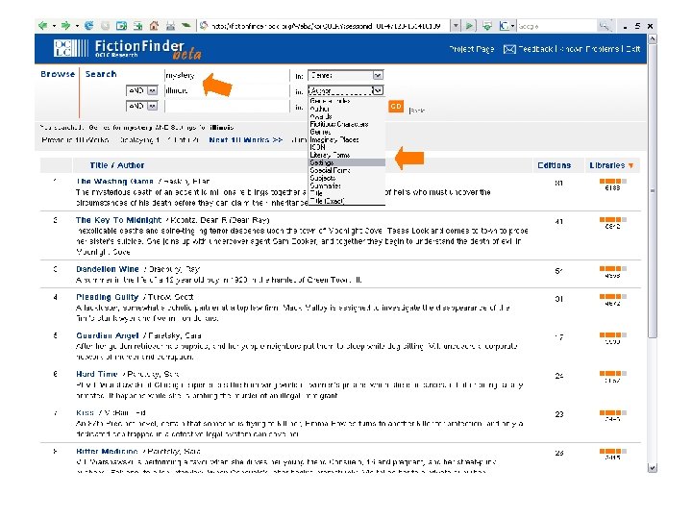
Task: Open the Project Page link
Action: 471,49
